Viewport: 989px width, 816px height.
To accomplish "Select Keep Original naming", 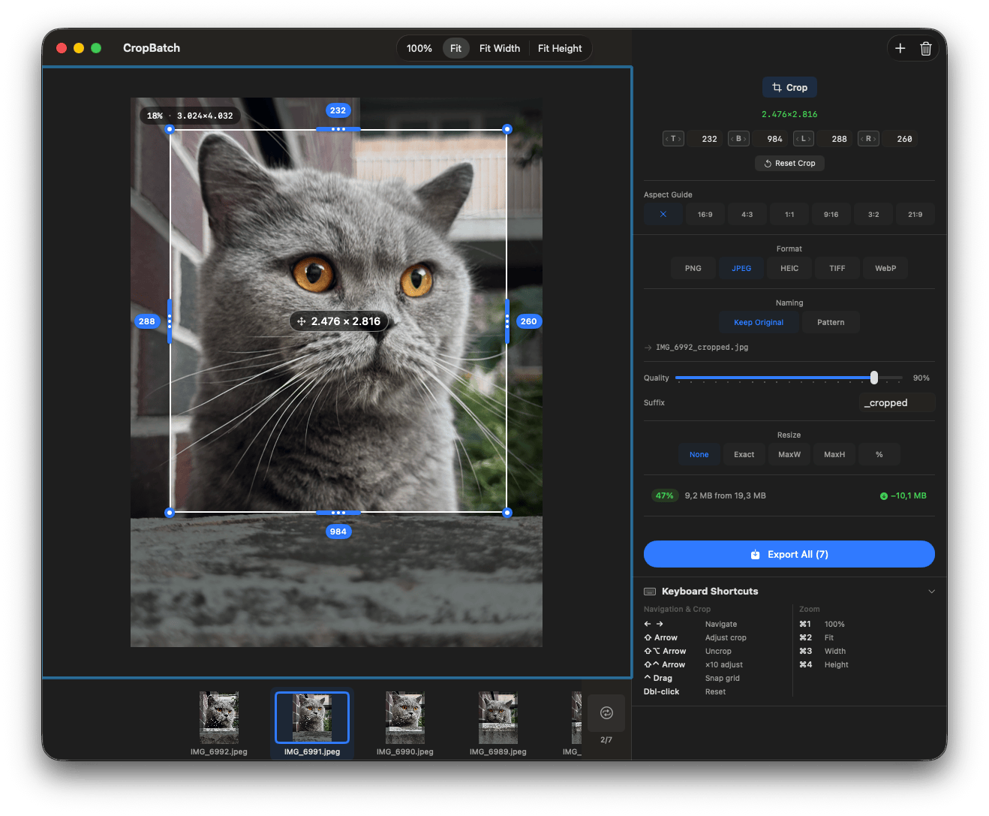I will point(759,322).
